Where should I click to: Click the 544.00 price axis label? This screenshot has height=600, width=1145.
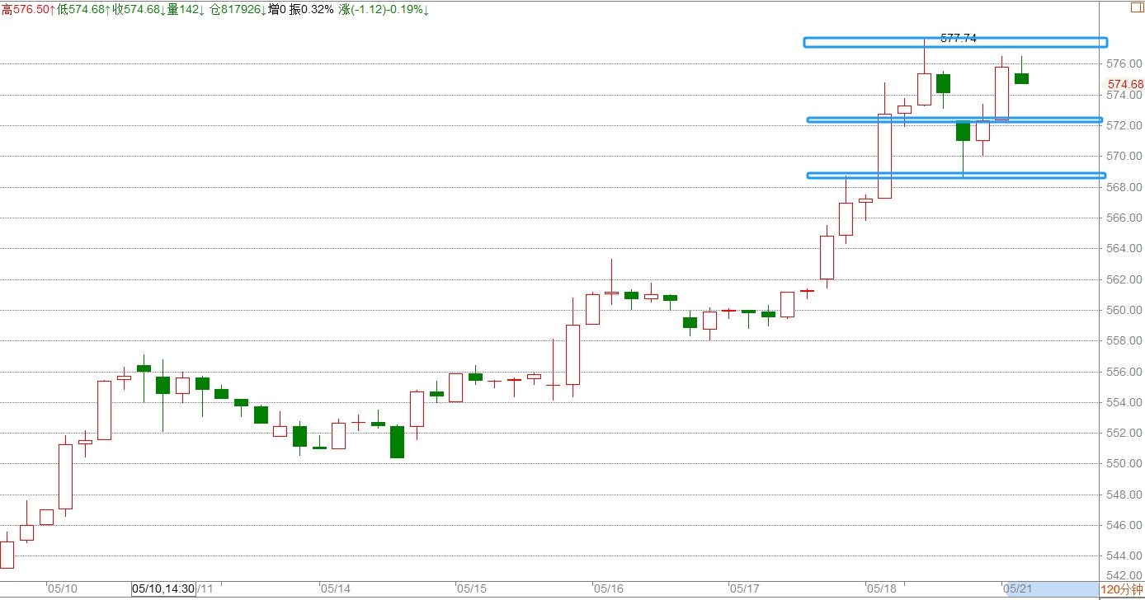click(1124, 555)
